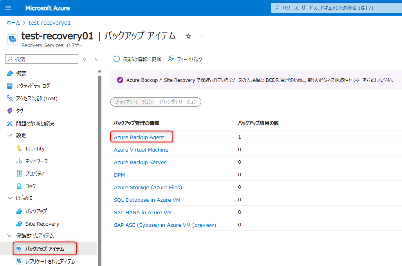The height and width of the screenshot is (266, 402).
Task: Click the sidebar vertical scrollbar thumb
Action: click(99, 170)
